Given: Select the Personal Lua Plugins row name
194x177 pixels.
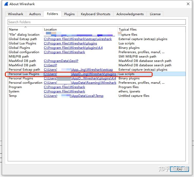Looking at the screenshot, I should coord(24,74).
